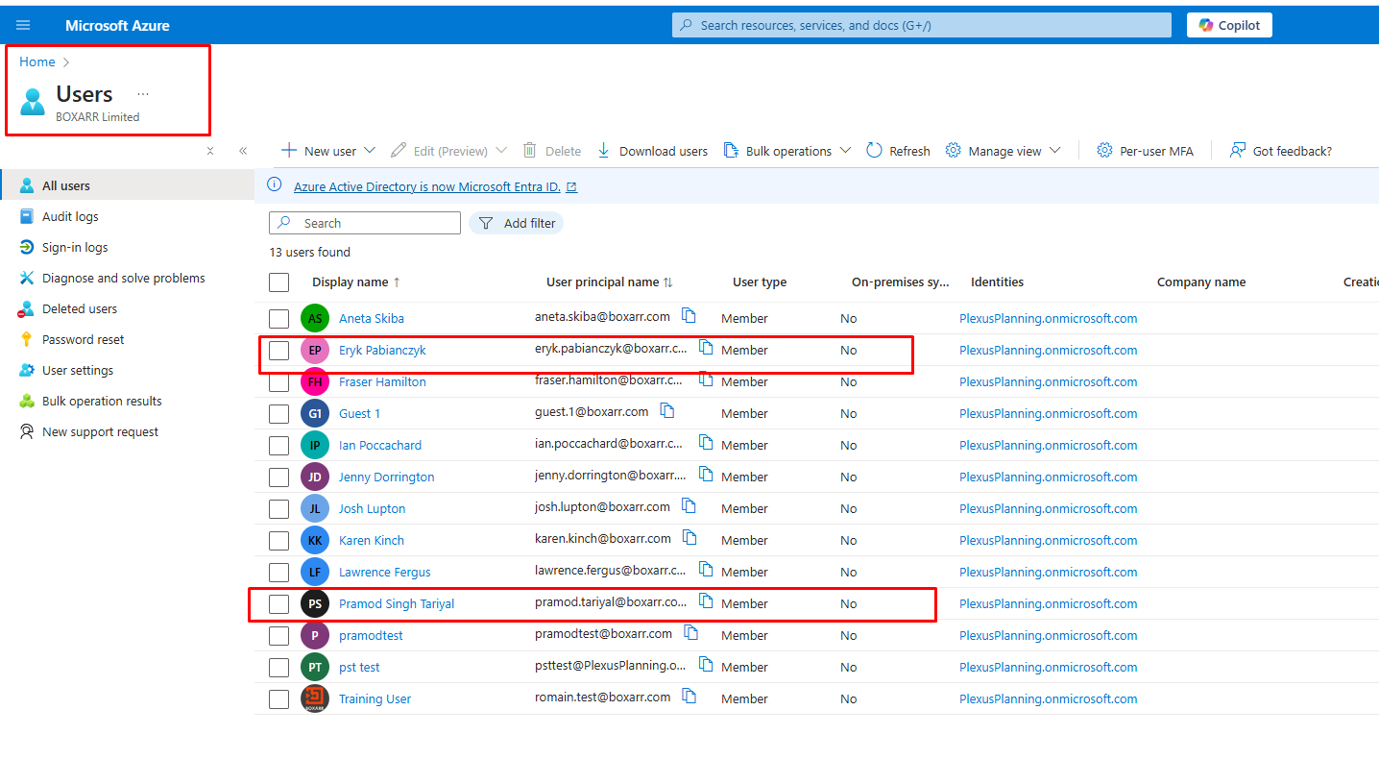The width and height of the screenshot is (1379, 759).
Task: Expand the New user dropdown arrow
Action: pos(369,151)
